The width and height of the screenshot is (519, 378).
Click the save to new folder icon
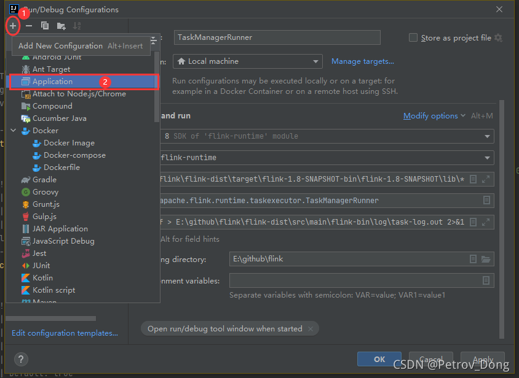click(61, 26)
